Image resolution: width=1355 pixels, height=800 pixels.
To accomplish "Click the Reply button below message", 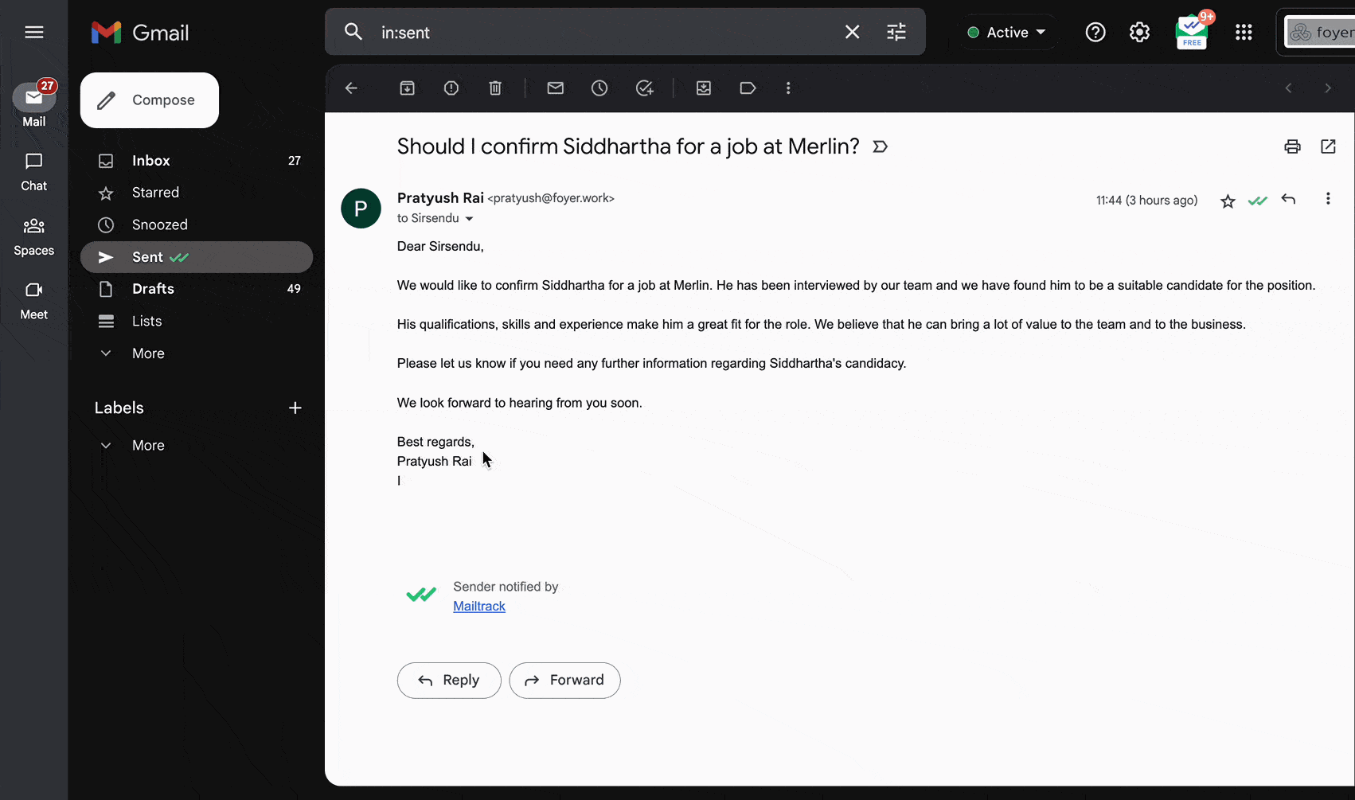I will click(x=449, y=681).
